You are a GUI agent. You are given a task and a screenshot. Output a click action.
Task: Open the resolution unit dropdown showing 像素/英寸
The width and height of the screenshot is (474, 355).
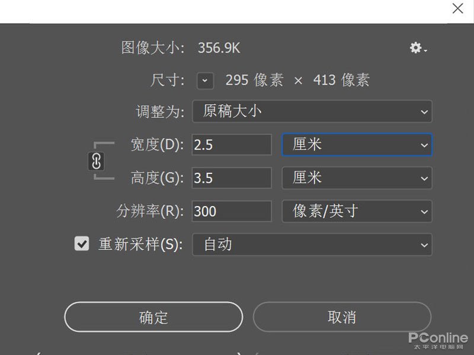357,211
